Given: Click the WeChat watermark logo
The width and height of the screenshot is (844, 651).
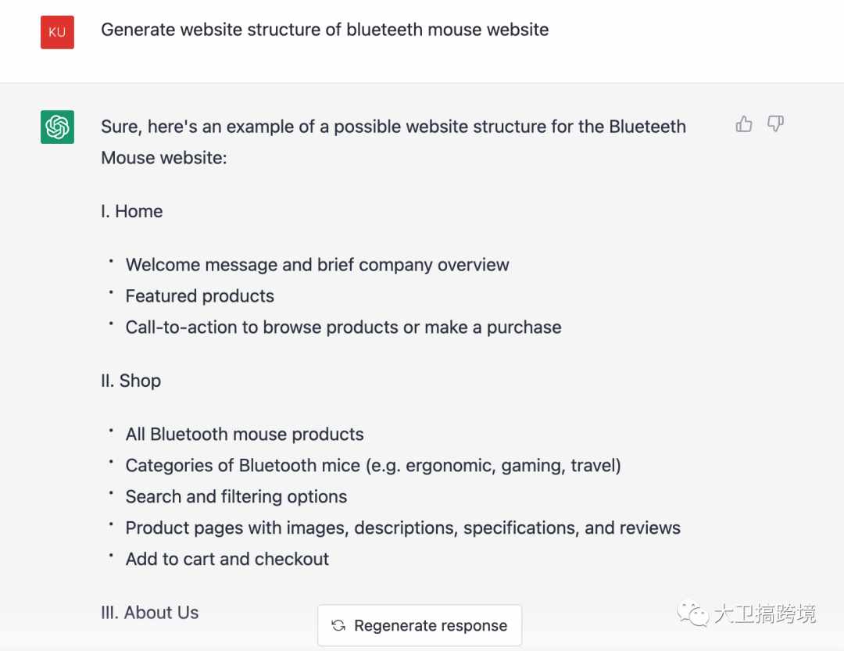Looking at the screenshot, I should point(692,613).
